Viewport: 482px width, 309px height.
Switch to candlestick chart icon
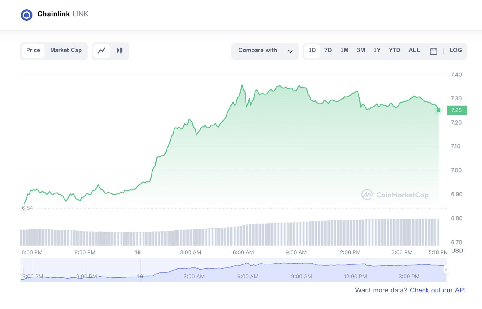point(120,51)
